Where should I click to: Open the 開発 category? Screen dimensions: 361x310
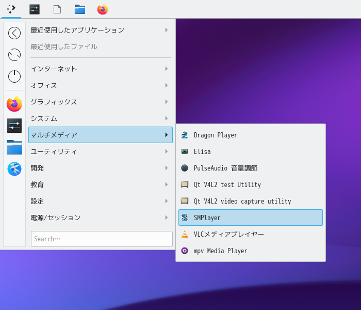coord(101,168)
